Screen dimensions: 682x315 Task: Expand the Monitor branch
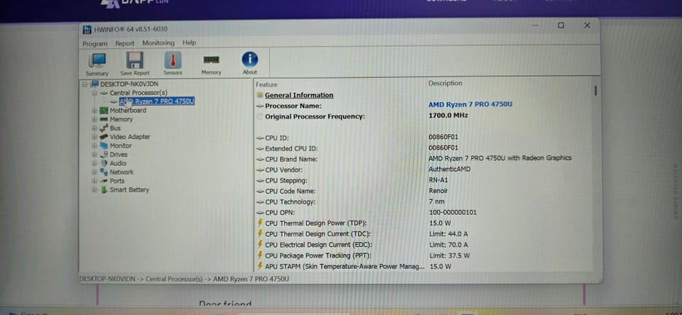(x=94, y=145)
